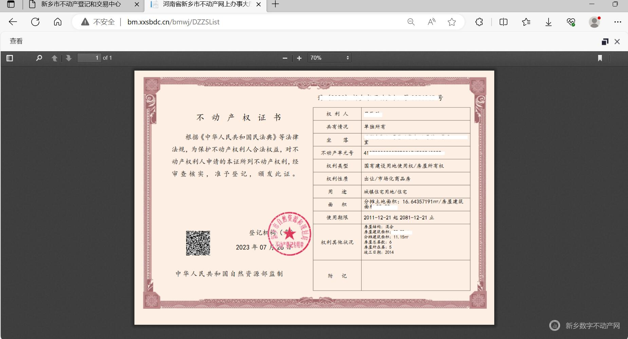Open the vertical tabs menu at top left

tap(11, 4)
